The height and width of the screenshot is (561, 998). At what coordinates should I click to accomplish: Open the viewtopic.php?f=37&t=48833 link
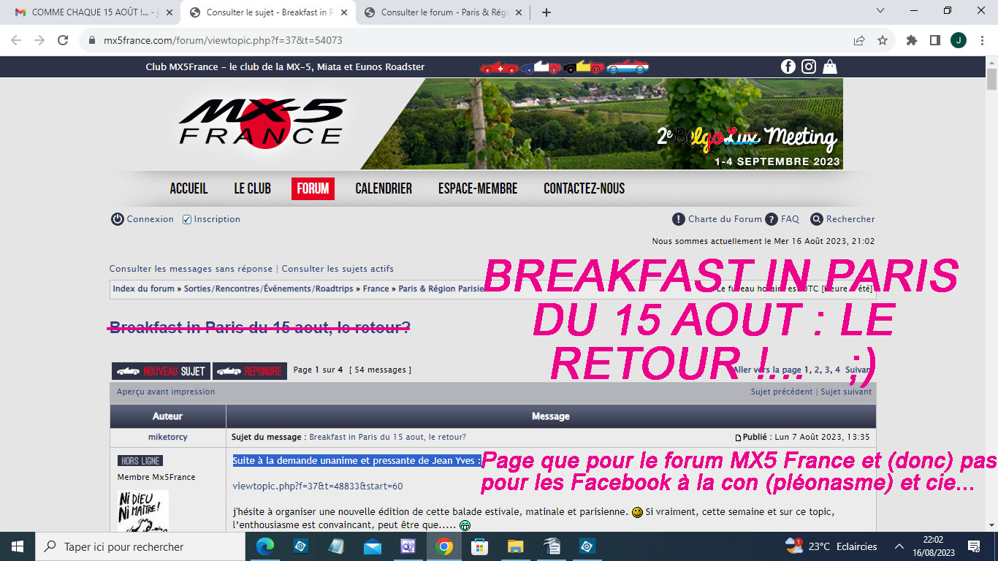tap(318, 486)
